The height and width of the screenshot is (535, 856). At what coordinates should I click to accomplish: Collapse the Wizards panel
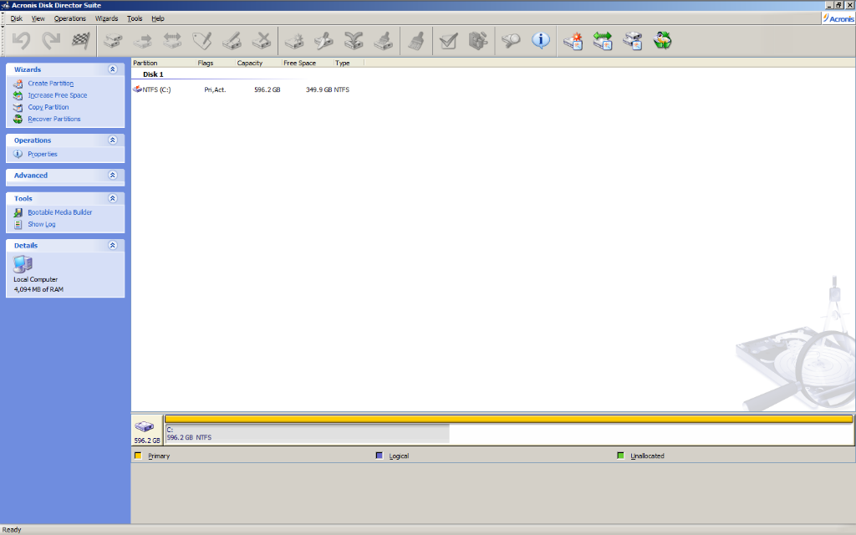(113, 69)
